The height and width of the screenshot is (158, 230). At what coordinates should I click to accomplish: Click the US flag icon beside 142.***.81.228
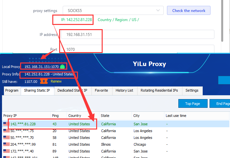[6, 124]
